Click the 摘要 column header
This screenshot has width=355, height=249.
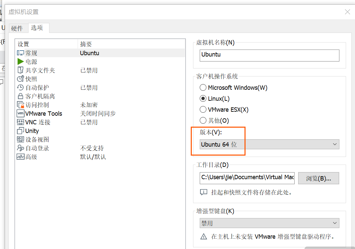131,44
